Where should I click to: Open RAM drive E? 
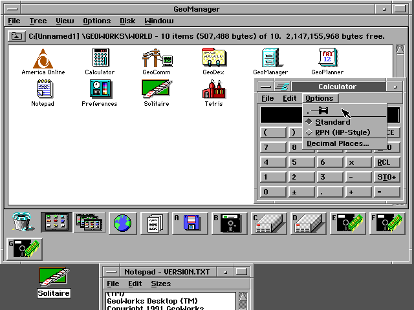tap(348, 223)
